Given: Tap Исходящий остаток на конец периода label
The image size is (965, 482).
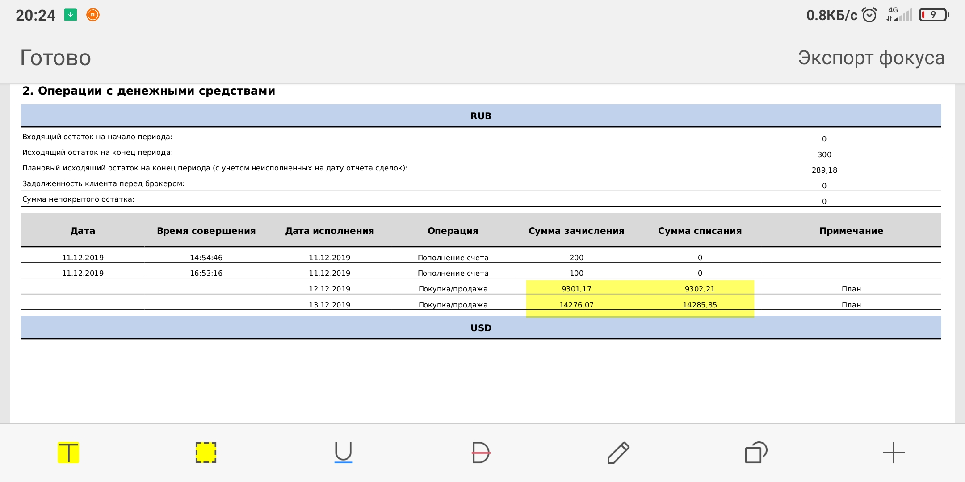Looking at the screenshot, I should 97,153.
